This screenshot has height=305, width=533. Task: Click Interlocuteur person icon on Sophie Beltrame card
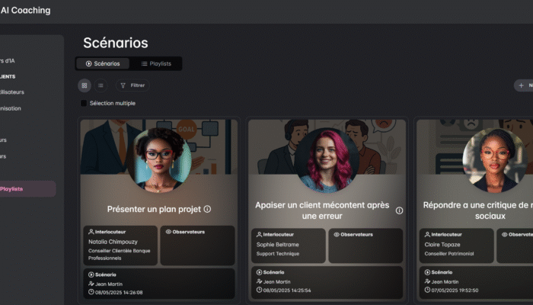[260, 234]
